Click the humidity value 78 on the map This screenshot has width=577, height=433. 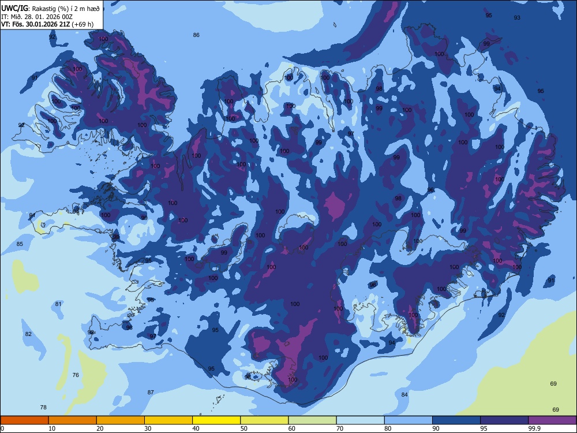(x=43, y=407)
